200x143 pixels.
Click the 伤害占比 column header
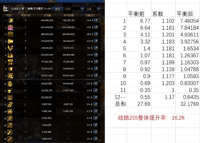(90, 15)
